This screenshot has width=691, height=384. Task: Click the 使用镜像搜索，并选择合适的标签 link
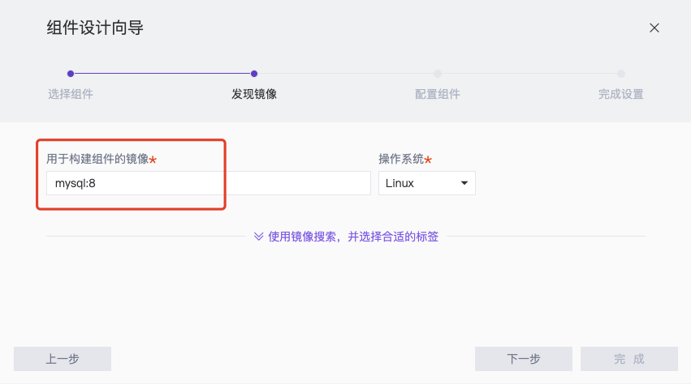click(x=353, y=237)
